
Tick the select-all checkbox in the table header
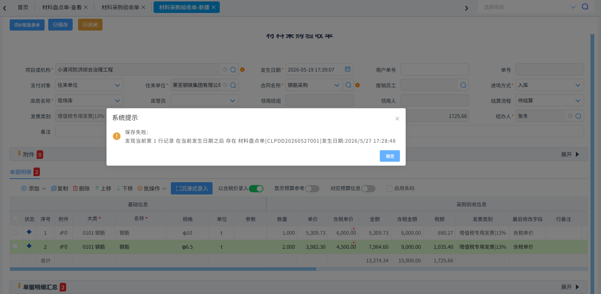[x=15, y=219]
